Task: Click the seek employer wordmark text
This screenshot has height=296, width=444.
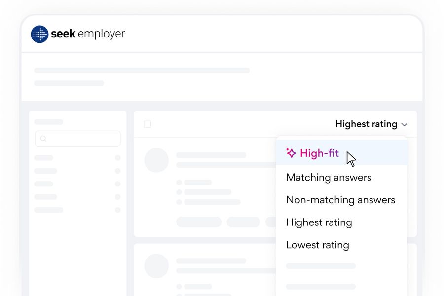Action: [x=88, y=34]
